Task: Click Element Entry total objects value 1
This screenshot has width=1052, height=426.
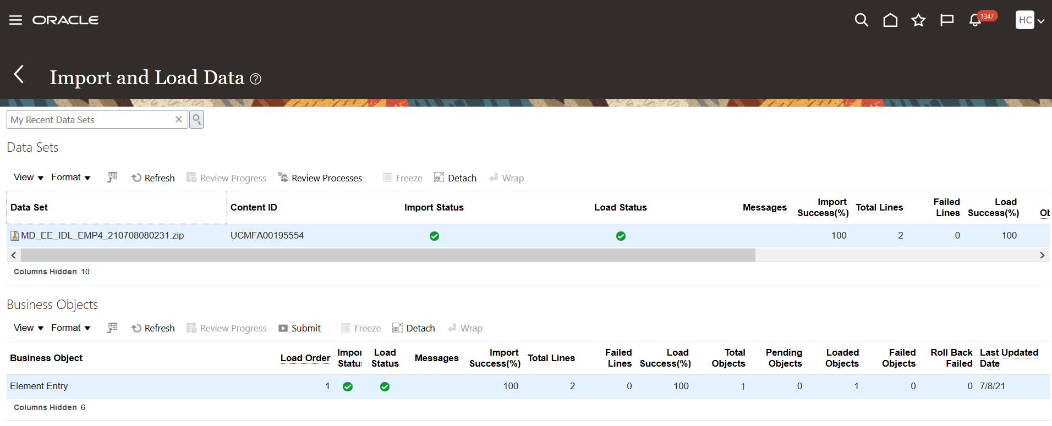Action: coord(743,386)
